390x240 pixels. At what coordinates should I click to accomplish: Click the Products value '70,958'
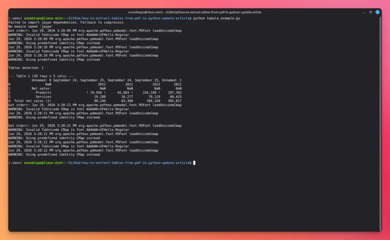coord(96,93)
